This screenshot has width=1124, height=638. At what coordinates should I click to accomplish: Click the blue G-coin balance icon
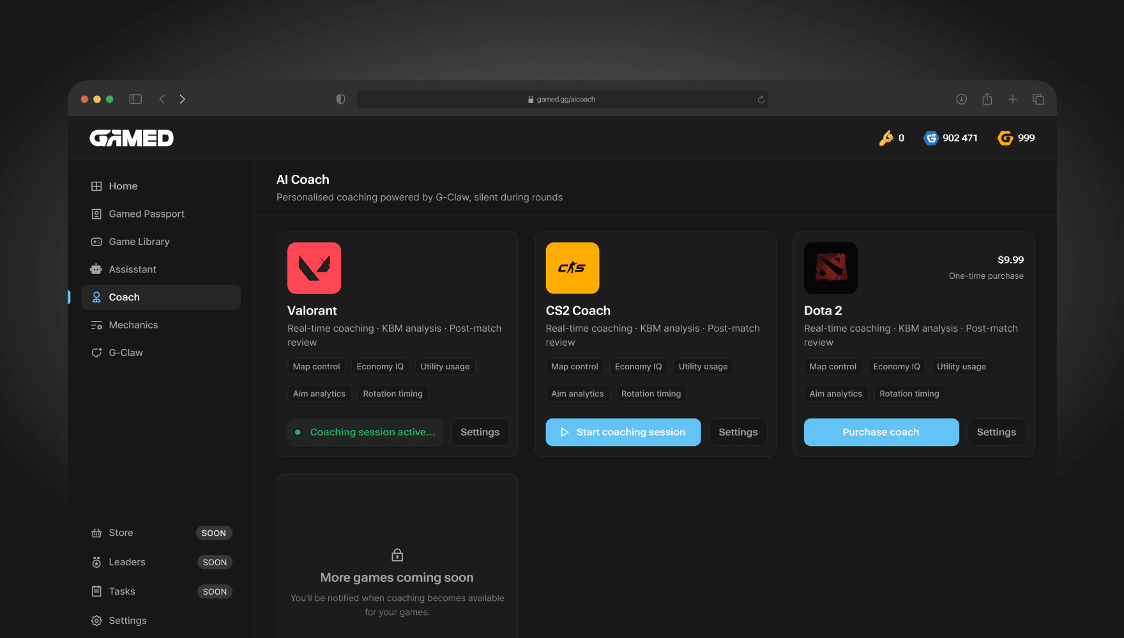931,138
